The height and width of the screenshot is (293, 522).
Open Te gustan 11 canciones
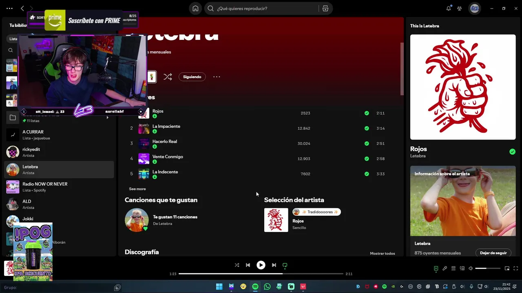175,217
